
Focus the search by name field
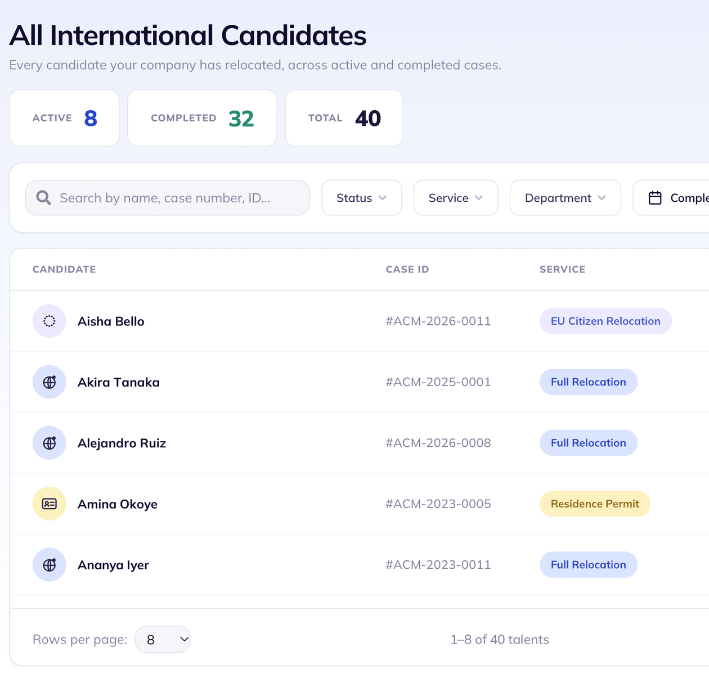168,198
